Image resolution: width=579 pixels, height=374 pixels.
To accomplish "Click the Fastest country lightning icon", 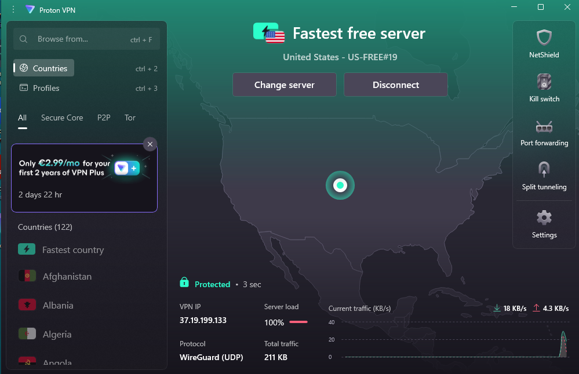I will [x=27, y=250].
